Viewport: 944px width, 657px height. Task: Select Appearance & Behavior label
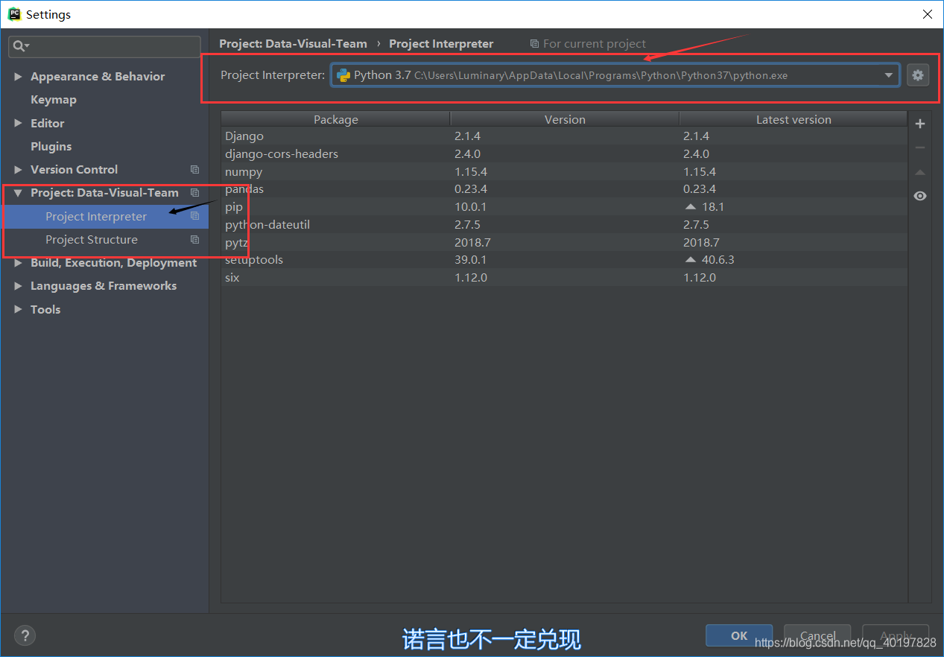click(x=98, y=77)
